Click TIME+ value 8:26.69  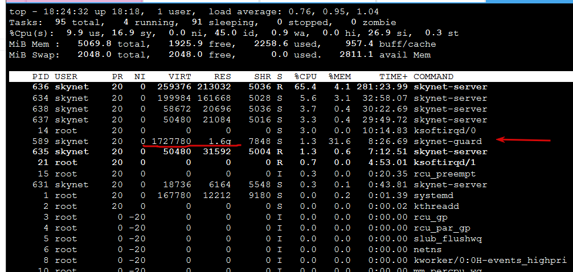point(388,141)
